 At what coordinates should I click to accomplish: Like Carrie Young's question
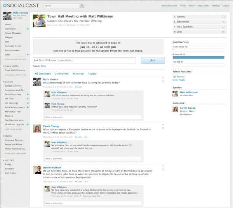[x=85, y=137]
